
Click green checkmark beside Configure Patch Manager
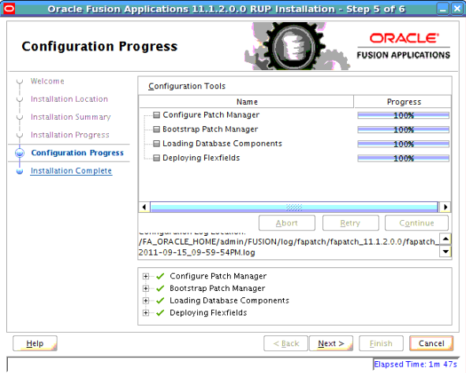coord(160,276)
